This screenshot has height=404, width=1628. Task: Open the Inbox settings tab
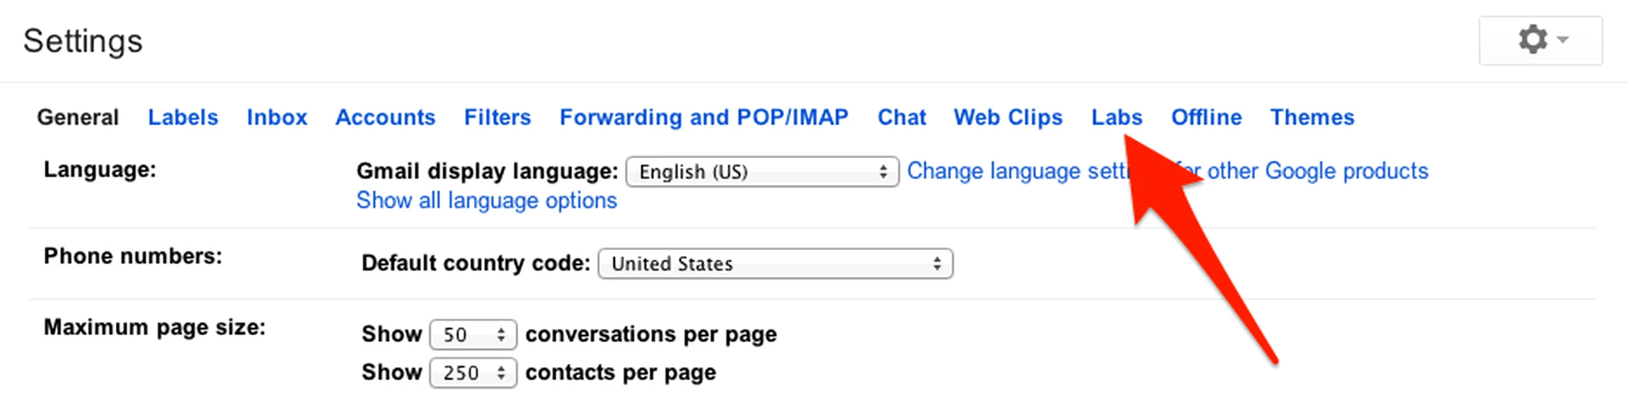click(x=276, y=117)
